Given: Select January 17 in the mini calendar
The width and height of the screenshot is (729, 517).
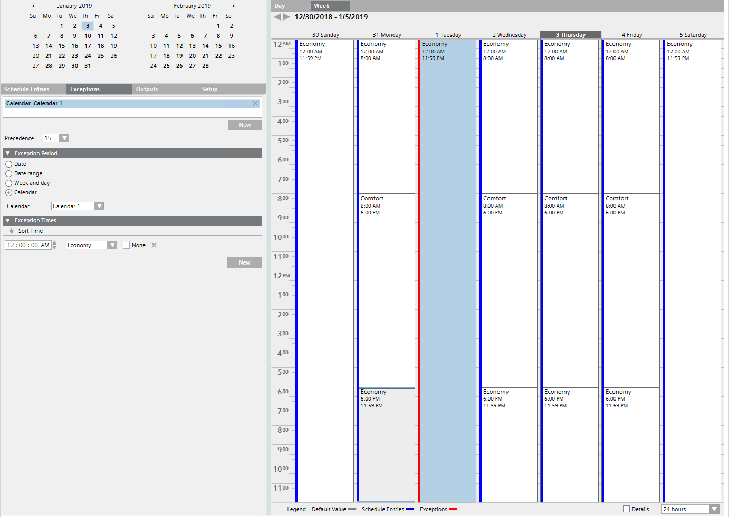Looking at the screenshot, I should [x=87, y=45].
